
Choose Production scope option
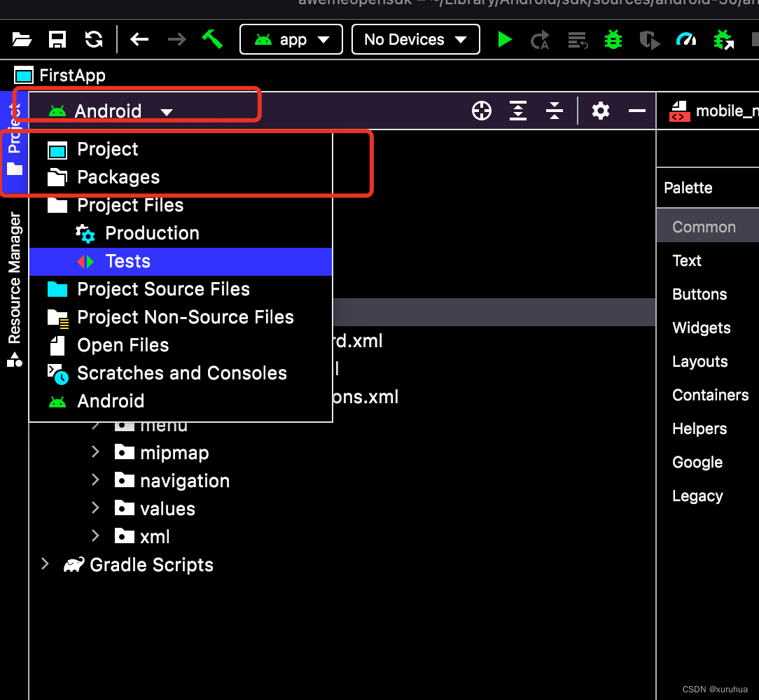point(181,233)
